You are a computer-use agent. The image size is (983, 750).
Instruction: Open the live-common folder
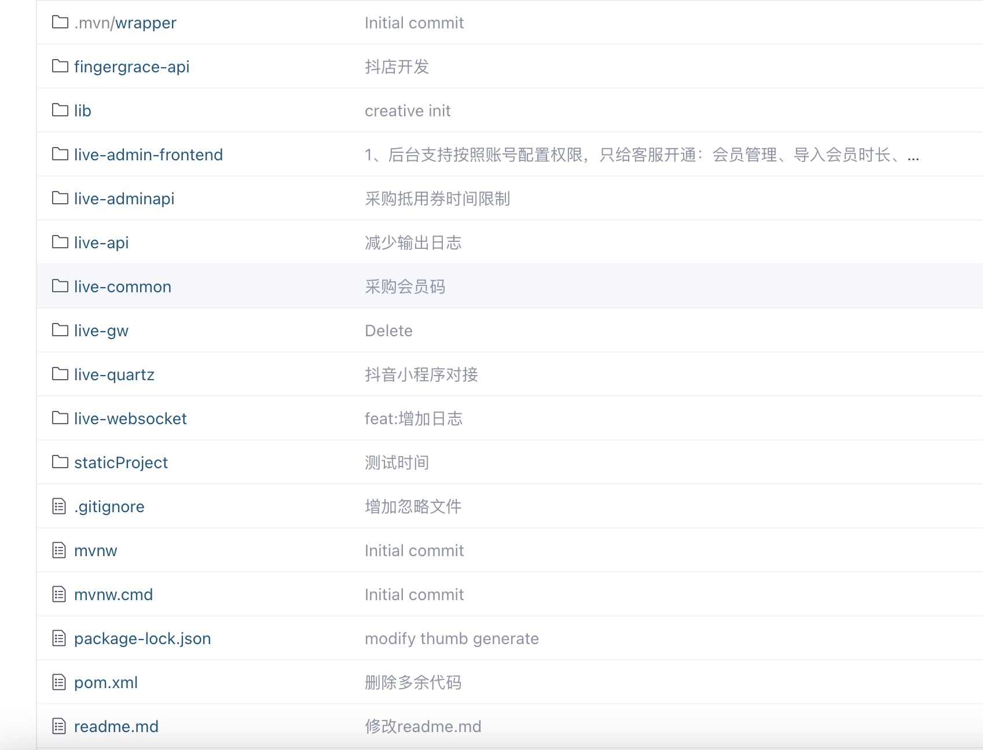(123, 287)
